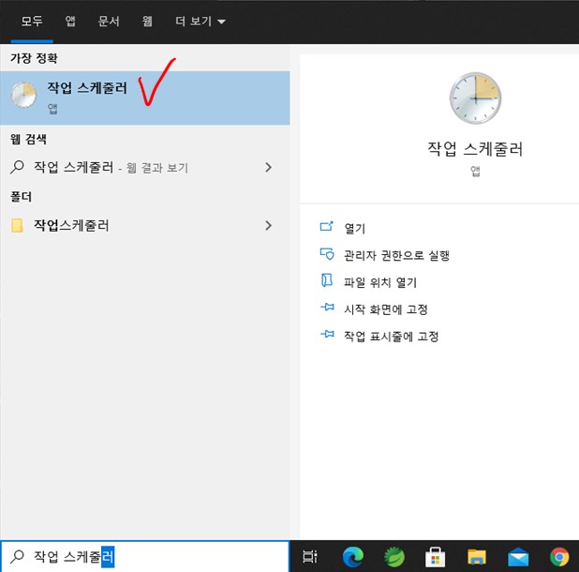Open Microsoft Store from the taskbar
The width and height of the screenshot is (579, 572).
tap(435, 556)
